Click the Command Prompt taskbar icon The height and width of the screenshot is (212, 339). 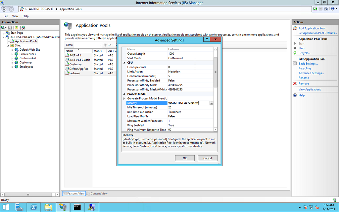(x=77, y=207)
